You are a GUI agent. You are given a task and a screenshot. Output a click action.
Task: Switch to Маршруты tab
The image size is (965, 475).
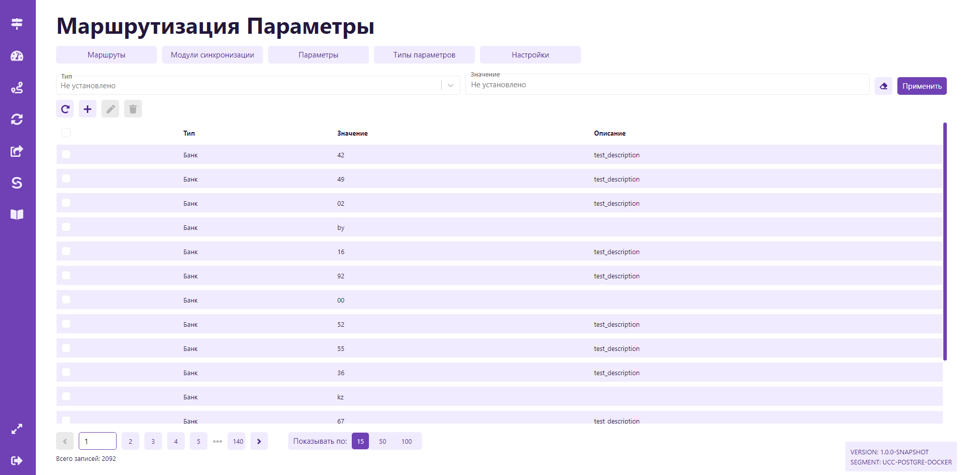106,55
